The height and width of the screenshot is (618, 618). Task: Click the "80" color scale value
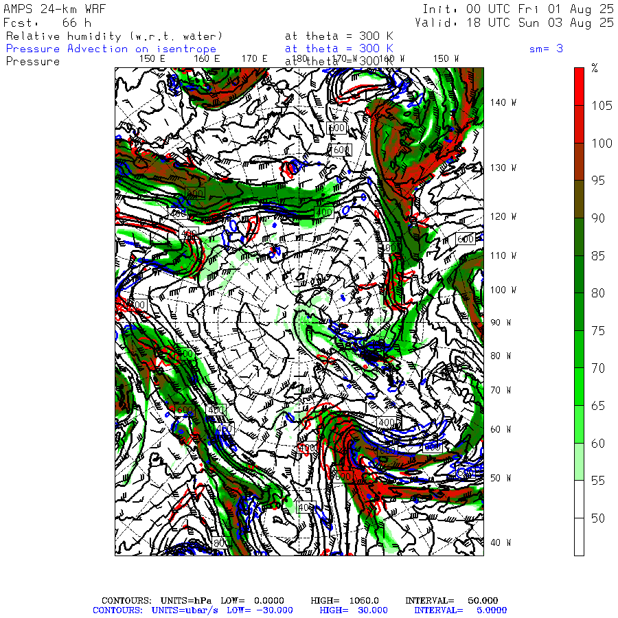pos(598,293)
